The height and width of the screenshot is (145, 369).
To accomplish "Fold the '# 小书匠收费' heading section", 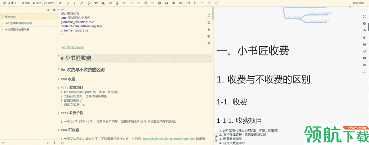I will [59, 56].
